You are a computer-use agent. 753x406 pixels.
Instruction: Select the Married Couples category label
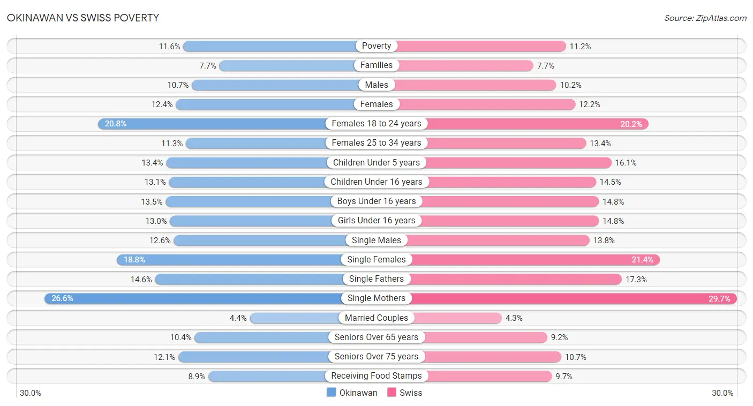(376, 318)
